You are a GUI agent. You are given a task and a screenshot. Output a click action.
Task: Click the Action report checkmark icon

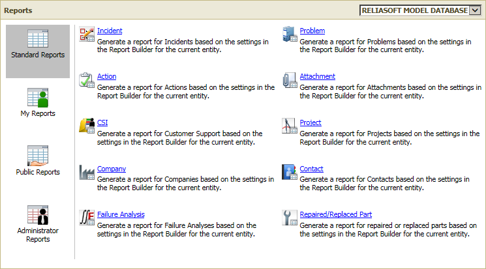tap(87, 81)
